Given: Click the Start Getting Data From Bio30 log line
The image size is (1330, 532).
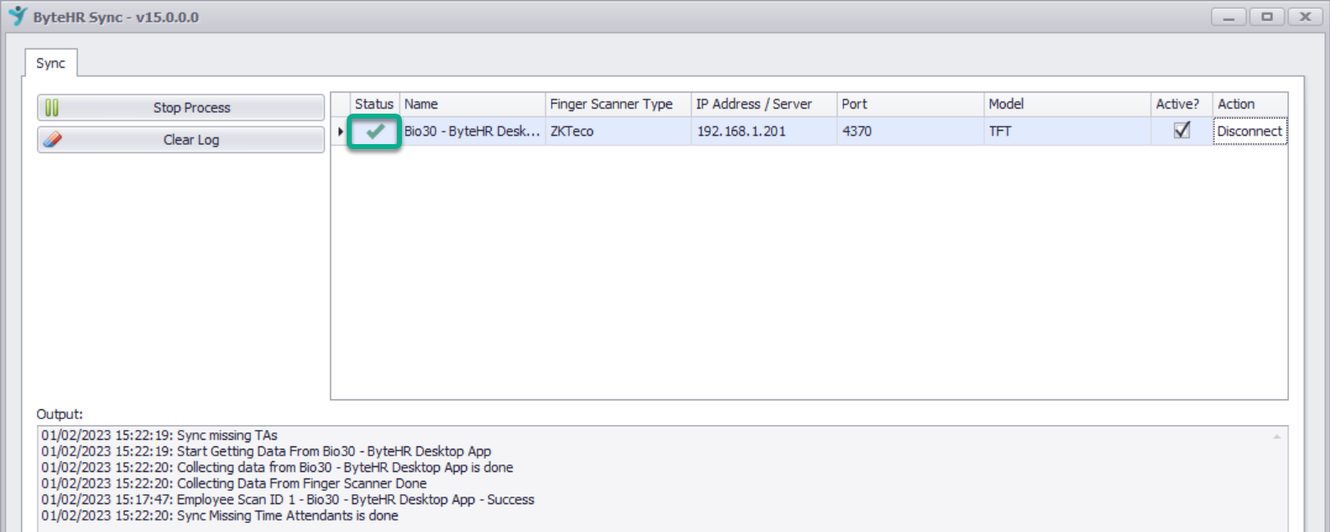Looking at the screenshot, I should pyautogui.click(x=266, y=451).
